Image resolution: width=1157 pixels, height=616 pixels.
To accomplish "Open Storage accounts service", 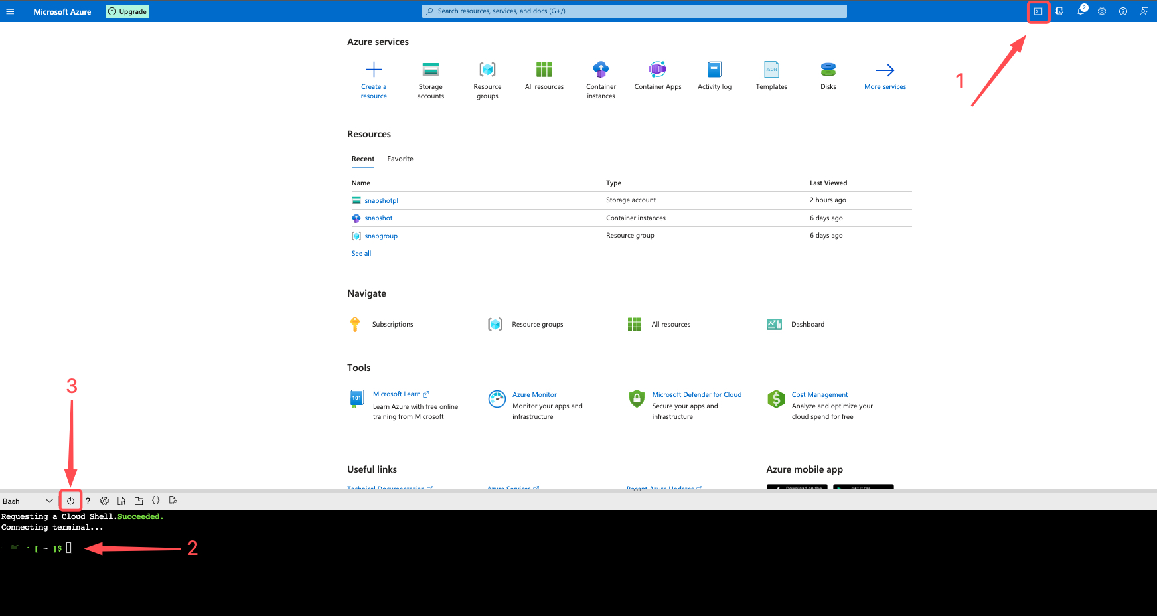I will (x=430, y=80).
